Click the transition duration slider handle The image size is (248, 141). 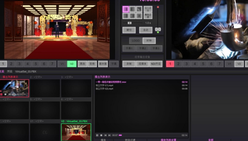coord(129,23)
